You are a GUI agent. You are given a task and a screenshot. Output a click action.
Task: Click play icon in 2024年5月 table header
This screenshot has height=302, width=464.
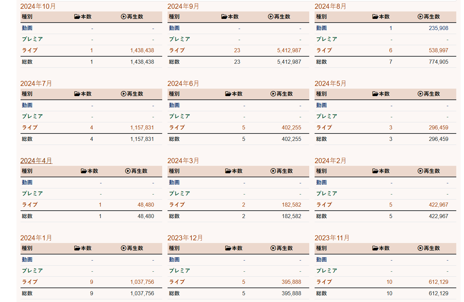420,94
